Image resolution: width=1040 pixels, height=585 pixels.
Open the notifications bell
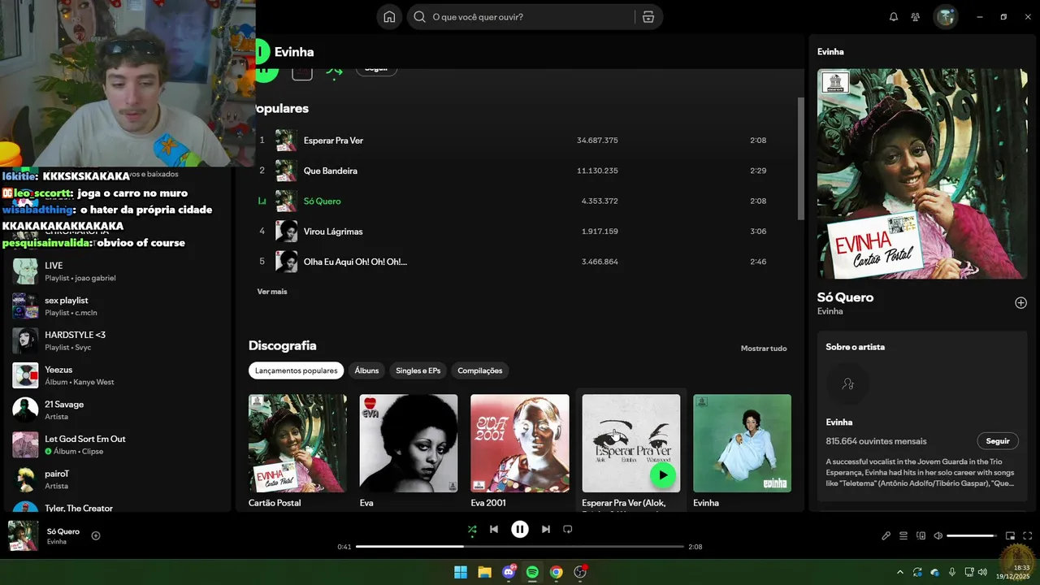[x=894, y=17]
